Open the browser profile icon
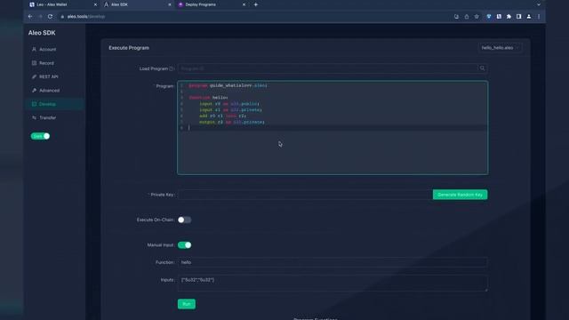 [x=529, y=17]
